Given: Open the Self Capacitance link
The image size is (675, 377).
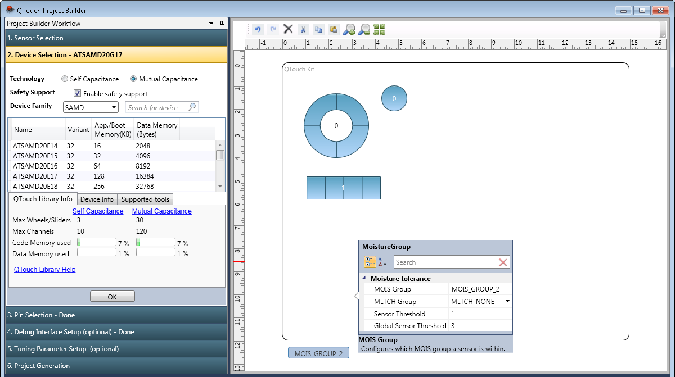Looking at the screenshot, I should [98, 211].
